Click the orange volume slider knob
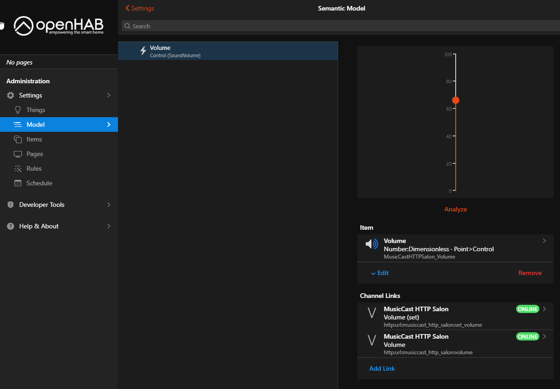 pyautogui.click(x=456, y=100)
